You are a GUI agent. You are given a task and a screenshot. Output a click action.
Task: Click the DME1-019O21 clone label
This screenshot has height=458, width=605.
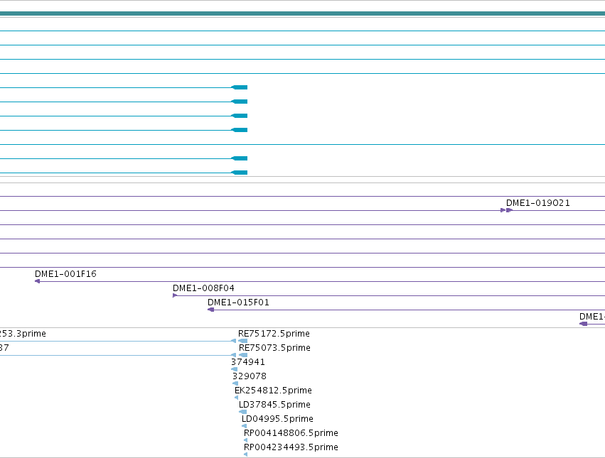pos(538,203)
